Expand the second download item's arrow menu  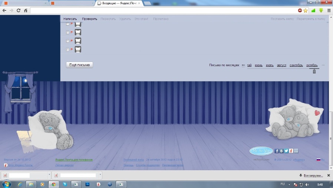click(x=100, y=175)
